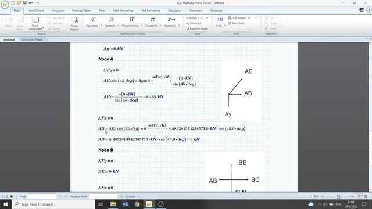Image resolution: width=372 pixels, height=209 pixels.
Task: Create a new worksheet from quick access bar
Action: pyautogui.click(x=13, y=3)
